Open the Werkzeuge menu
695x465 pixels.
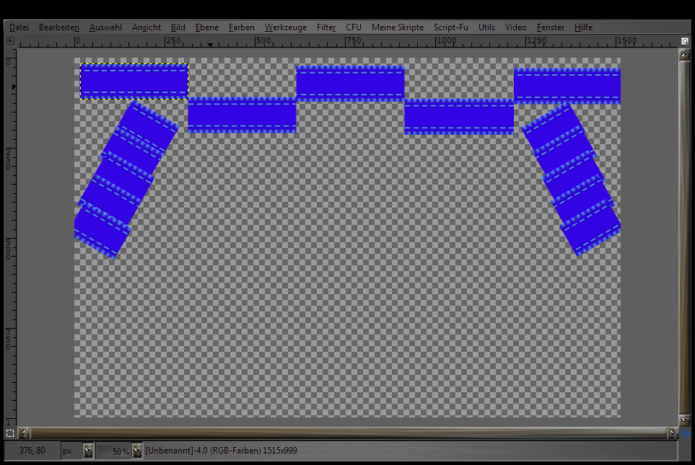285,27
